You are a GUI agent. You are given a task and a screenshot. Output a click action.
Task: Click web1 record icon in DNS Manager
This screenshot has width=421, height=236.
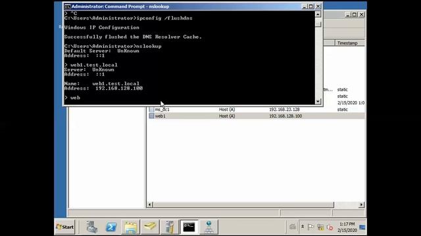click(x=151, y=116)
